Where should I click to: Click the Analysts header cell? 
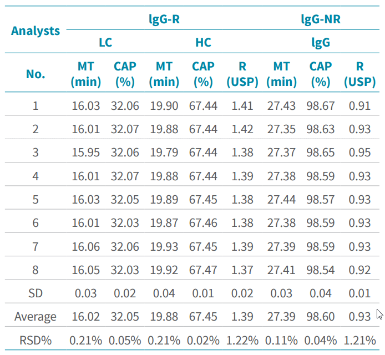coord(36,31)
